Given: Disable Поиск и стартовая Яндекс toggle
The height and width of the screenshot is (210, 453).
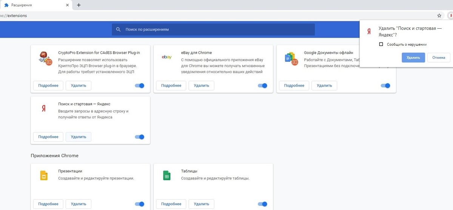Looking at the screenshot, I should tap(140, 137).
